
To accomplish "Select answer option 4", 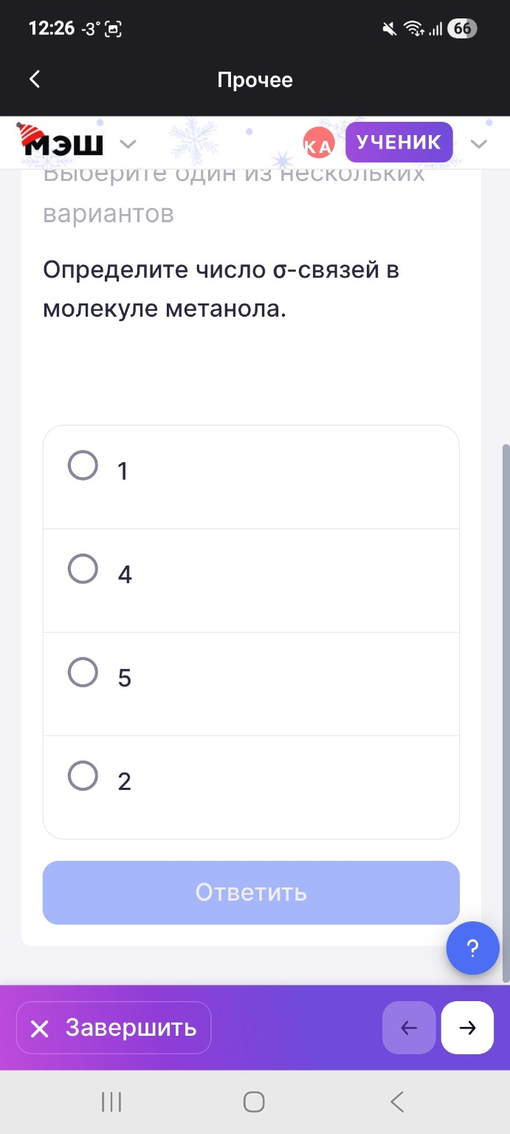I will click(x=83, y=568).
